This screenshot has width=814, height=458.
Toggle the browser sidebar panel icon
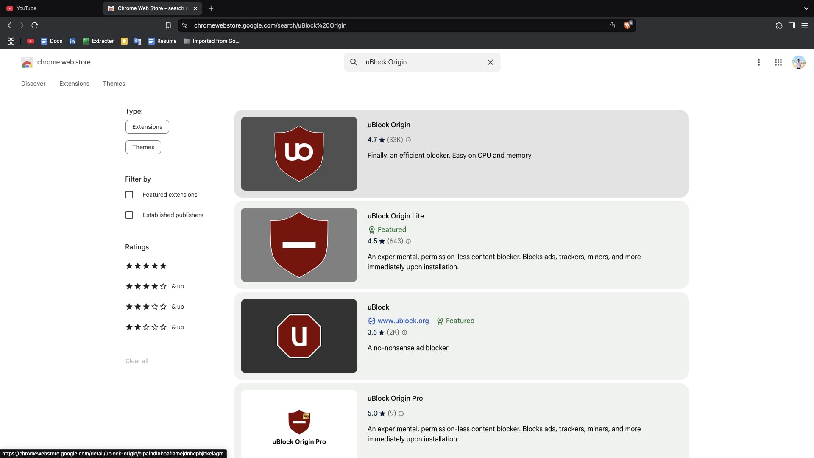point(792,25)
